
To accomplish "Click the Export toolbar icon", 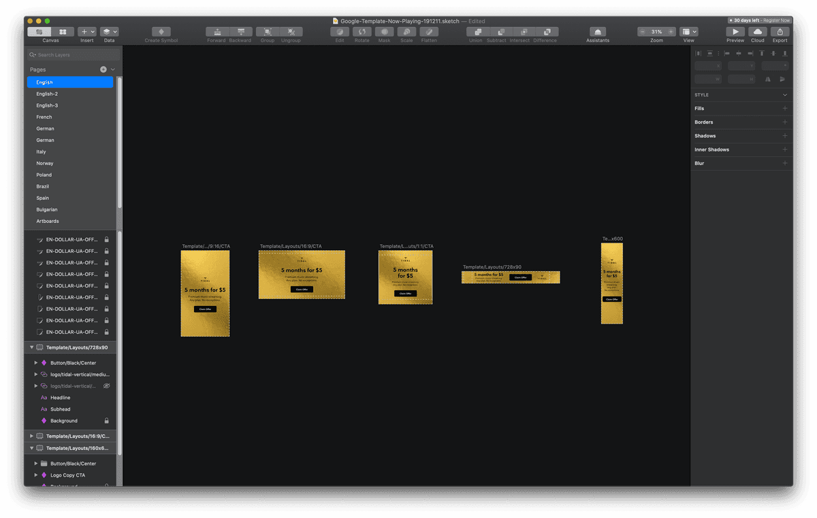I will pos(780,32).
